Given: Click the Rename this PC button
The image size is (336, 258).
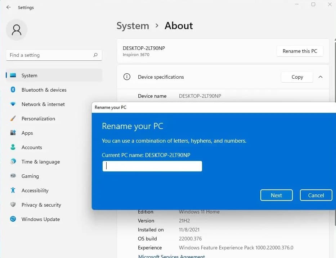Looking at the screenshot, I should (300, 51).
